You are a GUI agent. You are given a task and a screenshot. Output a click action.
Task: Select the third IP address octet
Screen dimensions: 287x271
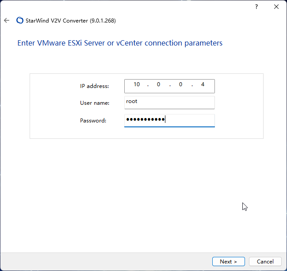click(x=181, y=84)
